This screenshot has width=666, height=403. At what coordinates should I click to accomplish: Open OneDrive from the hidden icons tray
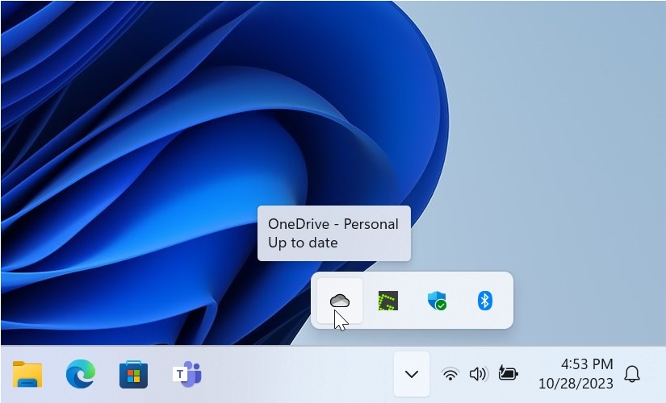(x=340, y=301)
